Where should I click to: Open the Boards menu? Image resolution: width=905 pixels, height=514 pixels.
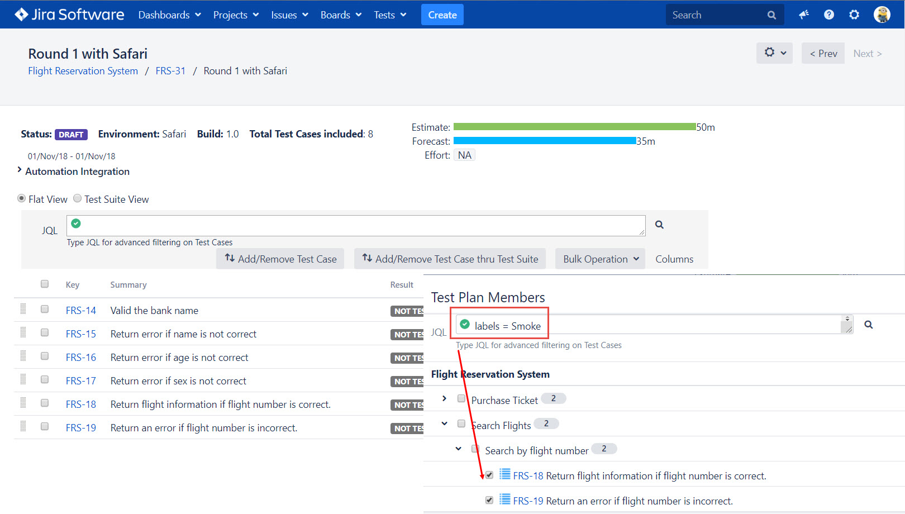pyautogui.click(x=341, y=15)
